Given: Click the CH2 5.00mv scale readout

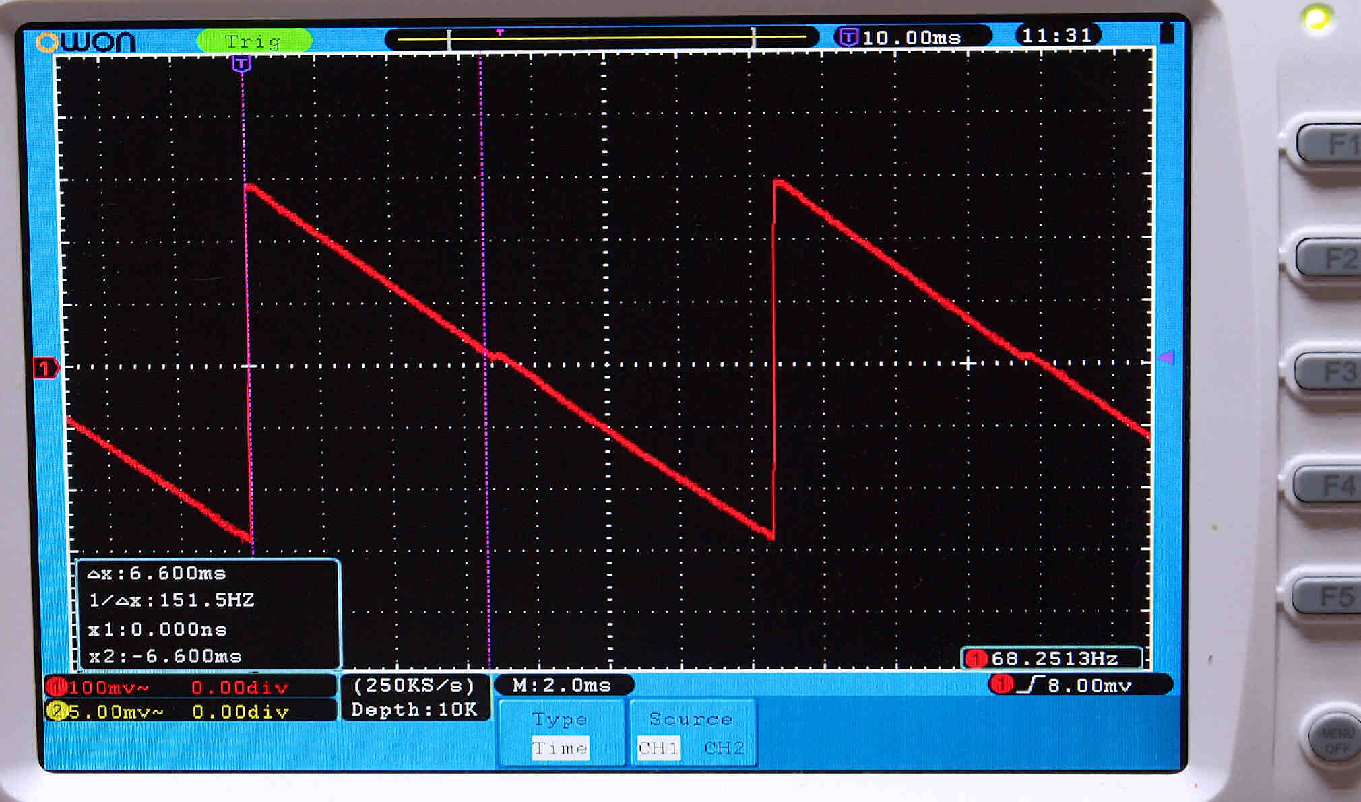Looking at the screenshot, I should (x=115, y=711).
